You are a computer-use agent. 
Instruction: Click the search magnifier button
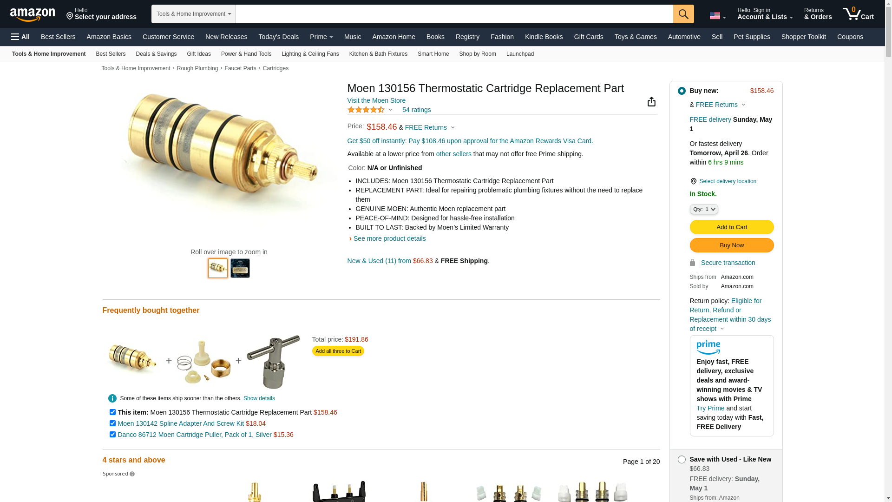(683, 14)
